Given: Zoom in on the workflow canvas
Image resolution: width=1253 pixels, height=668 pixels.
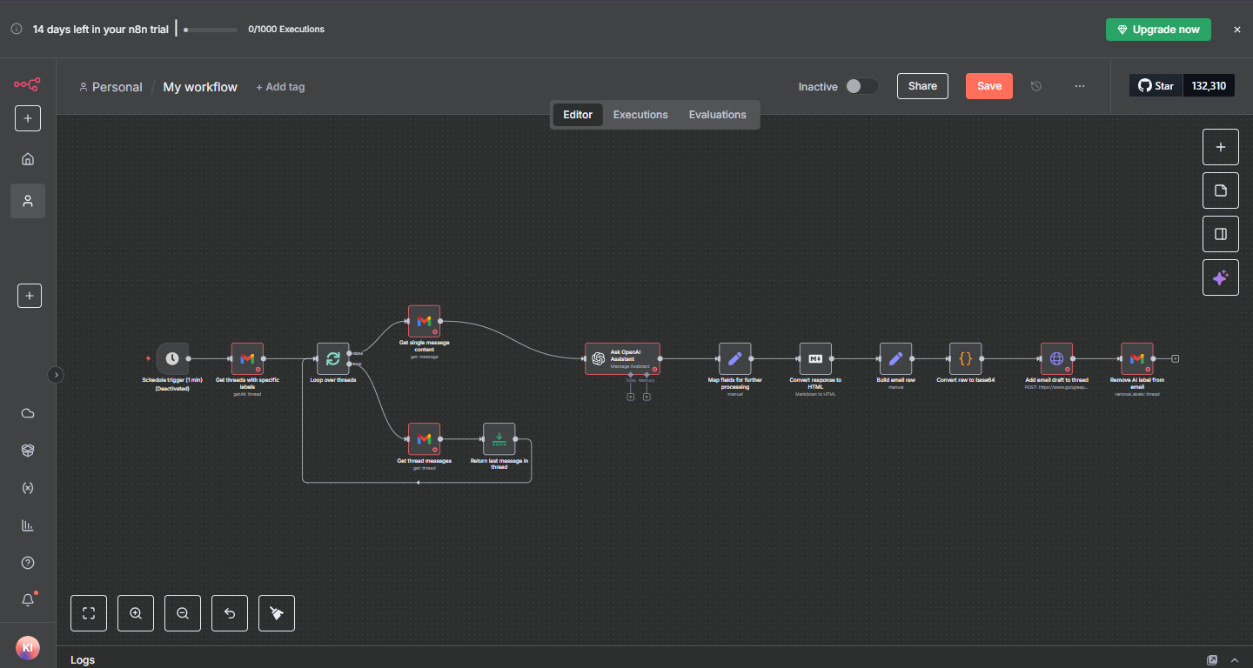Looking at the screenshot, I should [136, 613].
